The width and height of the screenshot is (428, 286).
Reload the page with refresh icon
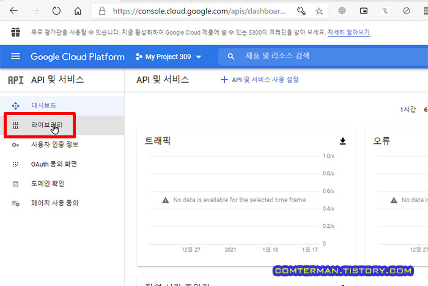click(x=56, y=11)
